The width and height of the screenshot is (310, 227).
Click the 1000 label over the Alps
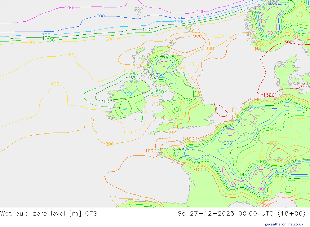[278, 161]
